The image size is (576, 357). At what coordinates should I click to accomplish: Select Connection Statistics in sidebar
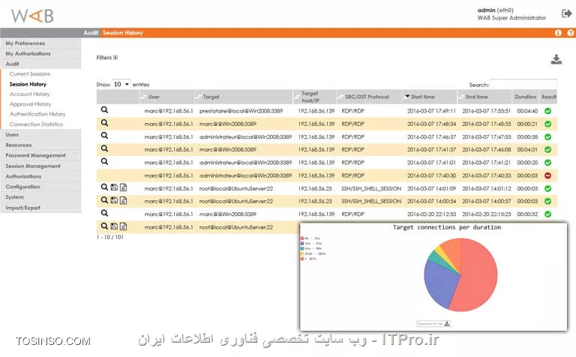coord(36,124)
